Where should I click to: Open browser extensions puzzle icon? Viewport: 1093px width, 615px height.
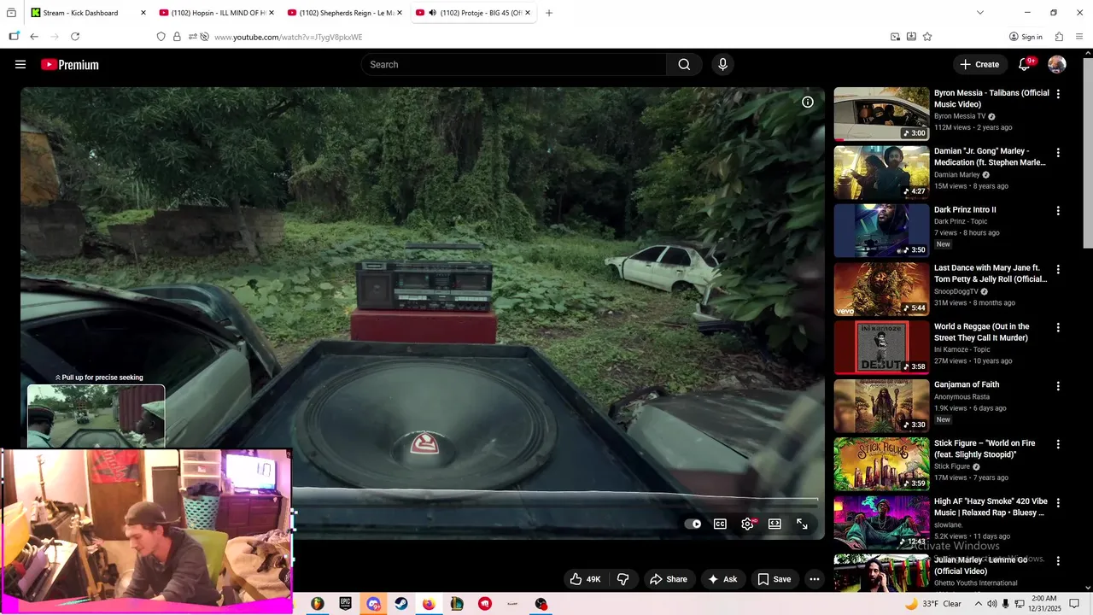pyautogui.click(x=1059, y=37)
